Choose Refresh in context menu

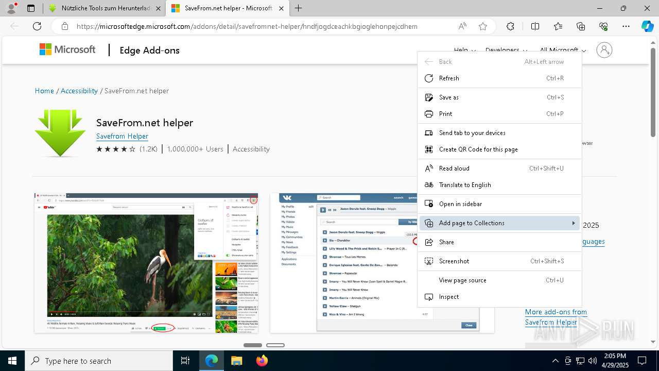(x=499, y=78)
